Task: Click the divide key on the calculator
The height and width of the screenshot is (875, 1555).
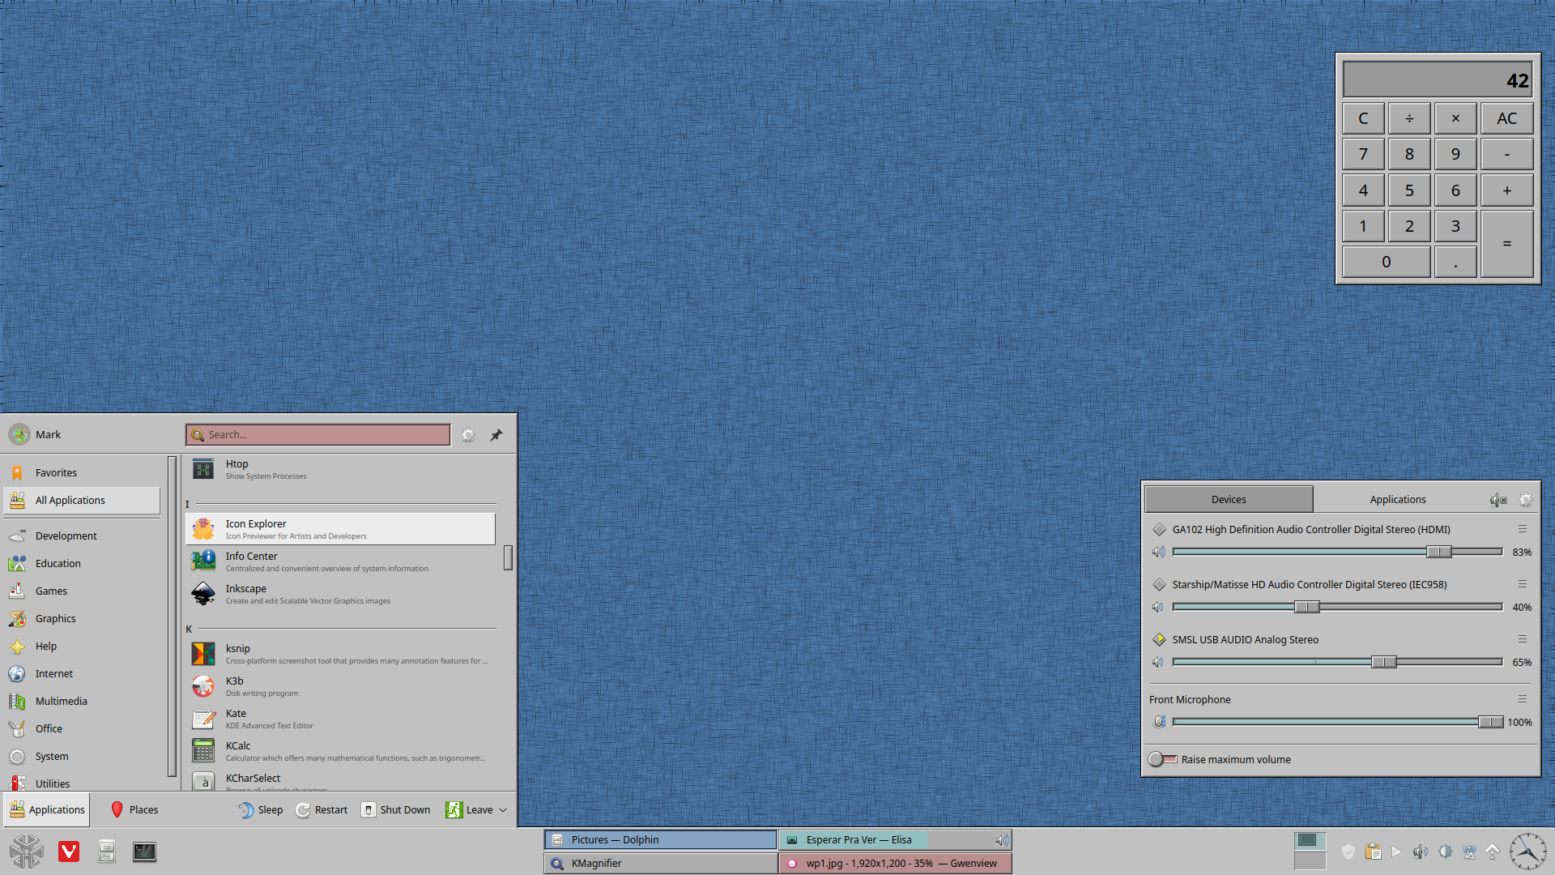Action: 1409,118
